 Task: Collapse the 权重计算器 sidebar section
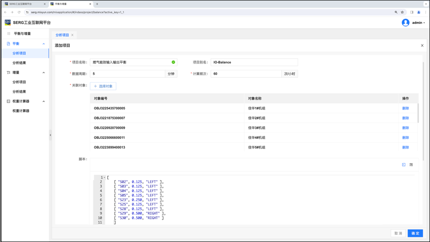[44, 101]
